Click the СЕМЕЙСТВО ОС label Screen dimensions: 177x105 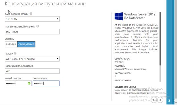point(122,59)
